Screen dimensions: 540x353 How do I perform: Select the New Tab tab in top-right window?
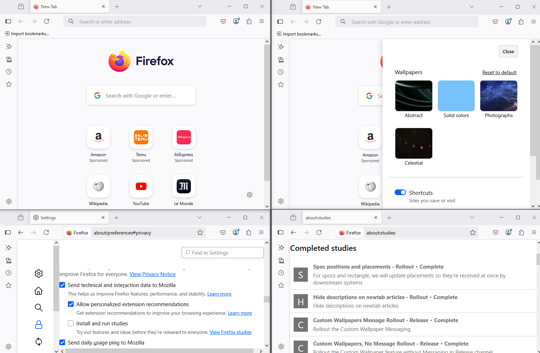(x=341, y=7)
